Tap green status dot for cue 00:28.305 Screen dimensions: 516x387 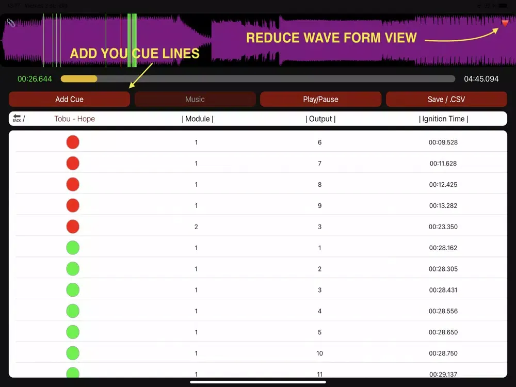[x=73, y=268]
